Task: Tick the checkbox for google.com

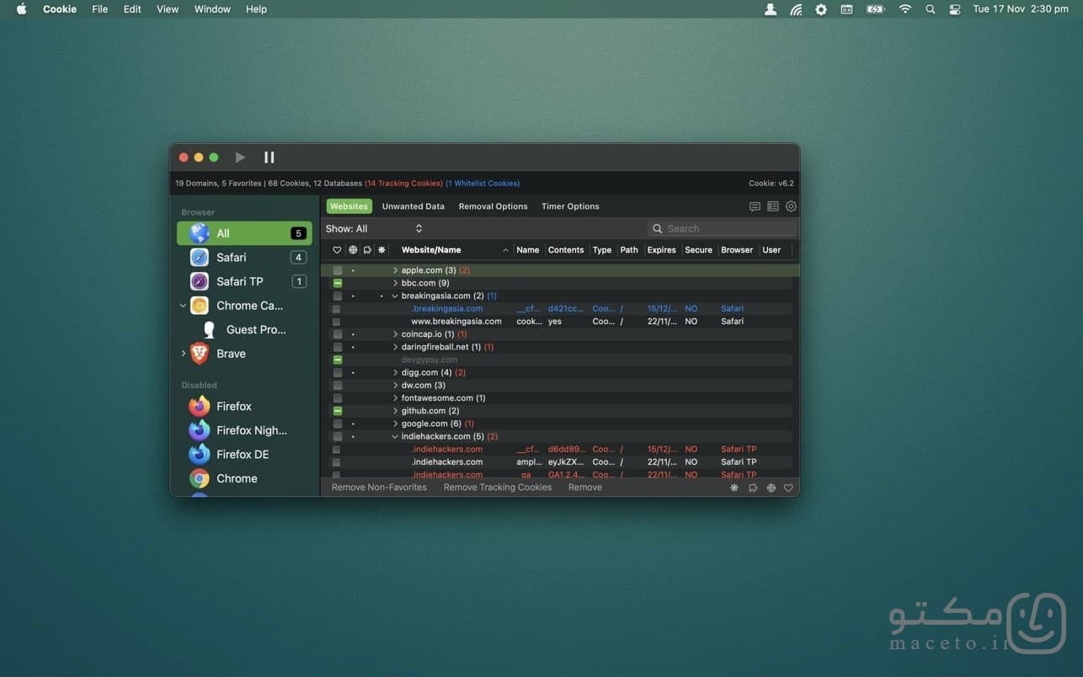Action: click(x=338, y=424)
